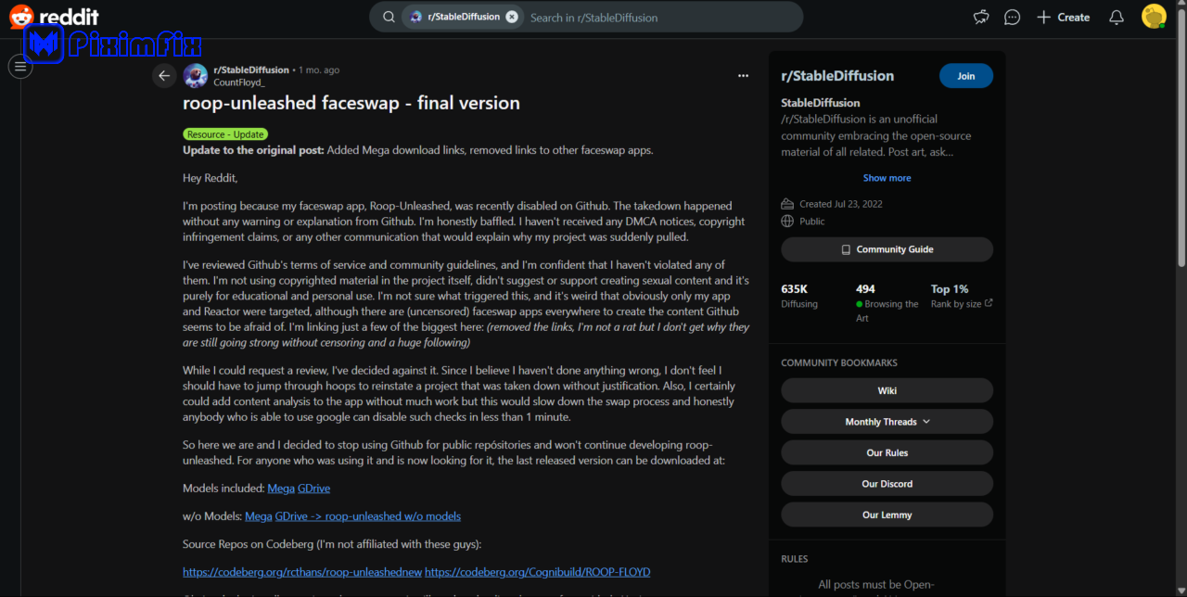Open the notifications bell
The height and width of the screenshot is (597, 1187).
point(1117,17)
